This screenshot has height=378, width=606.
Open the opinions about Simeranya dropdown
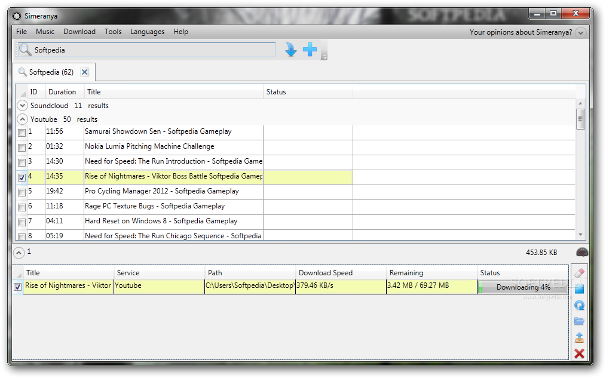coord(580,33)
